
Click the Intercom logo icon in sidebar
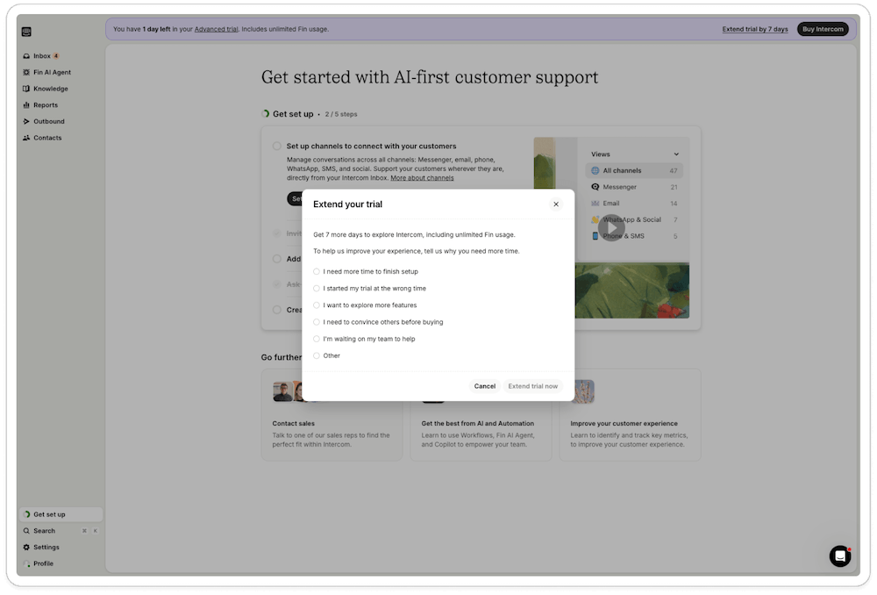pos(26,32)
